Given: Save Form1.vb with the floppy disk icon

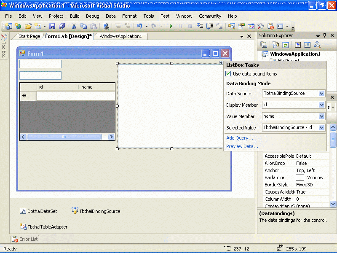Looking at the screenshot, I should pos(52,26).
